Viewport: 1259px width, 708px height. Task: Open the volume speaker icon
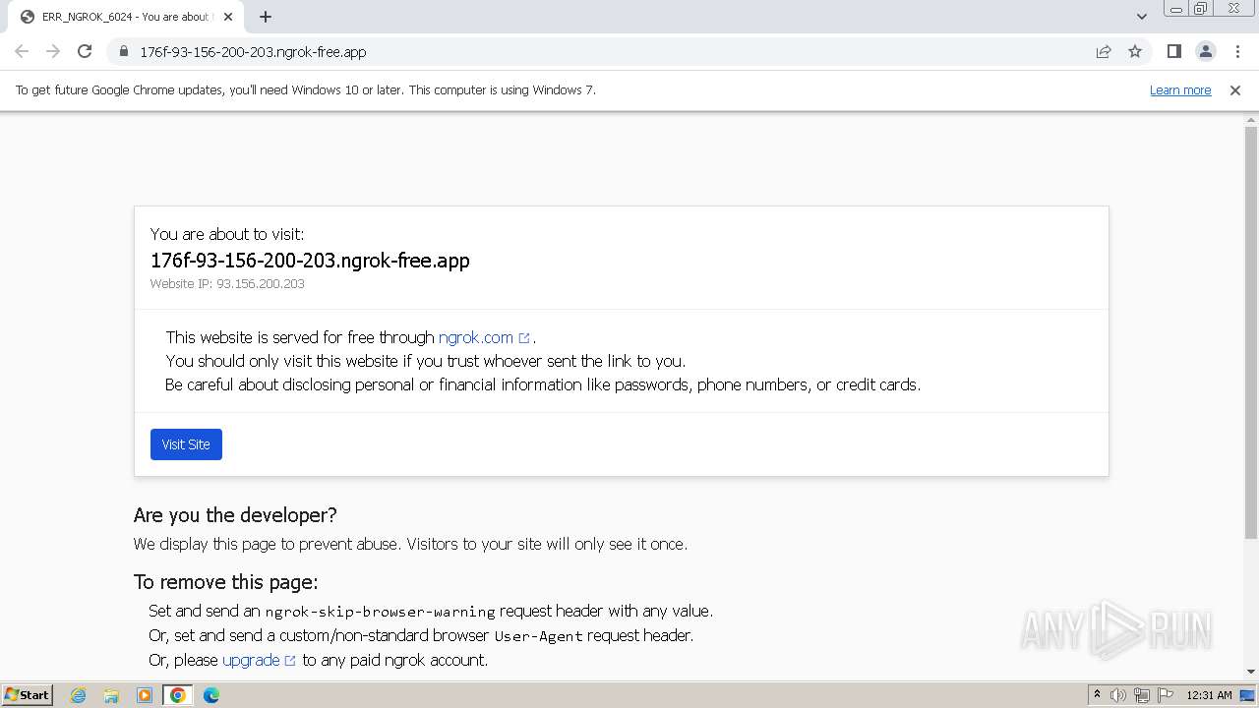tap(1118, 695)
